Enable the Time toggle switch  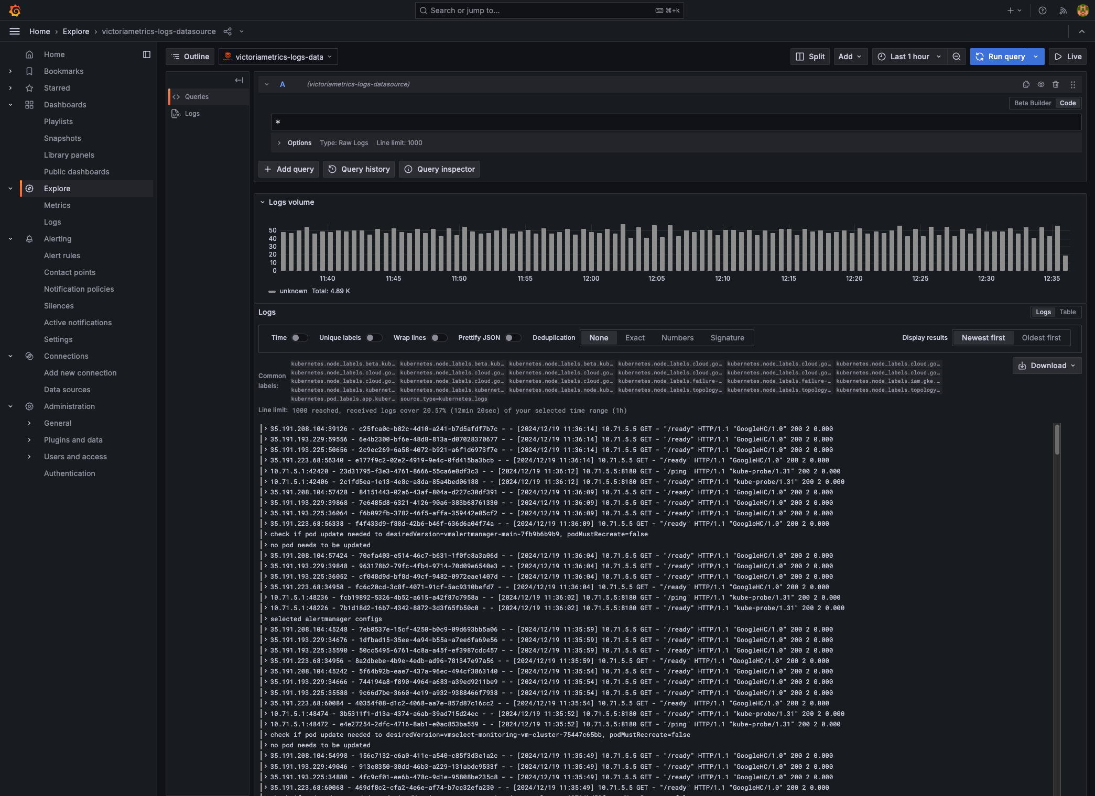[299, 338]
